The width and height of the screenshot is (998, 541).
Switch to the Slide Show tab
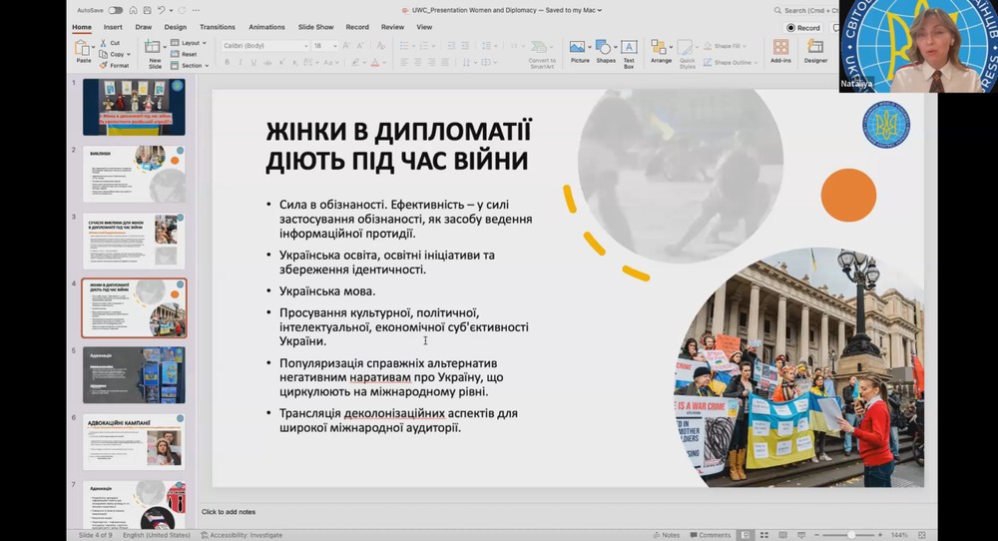315,27
